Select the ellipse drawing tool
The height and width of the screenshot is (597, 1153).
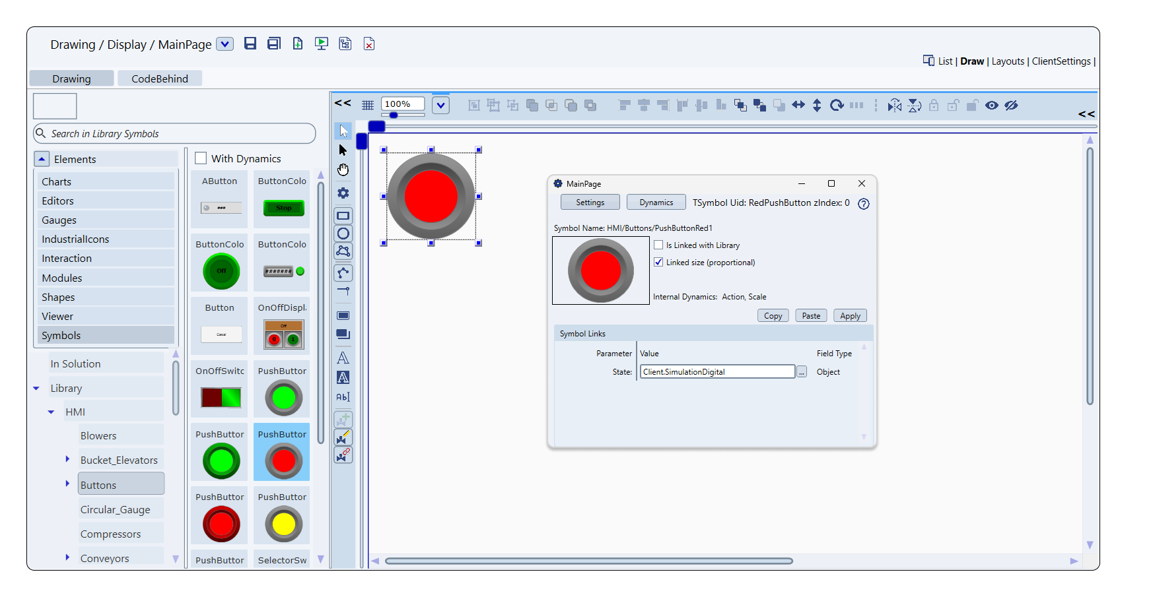point(343,234)
